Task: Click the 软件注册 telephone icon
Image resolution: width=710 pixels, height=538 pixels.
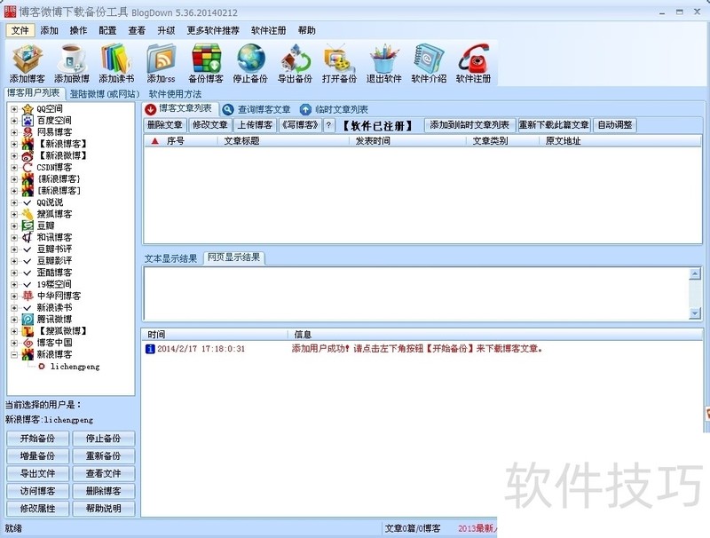Action: [x=473, y=59]
